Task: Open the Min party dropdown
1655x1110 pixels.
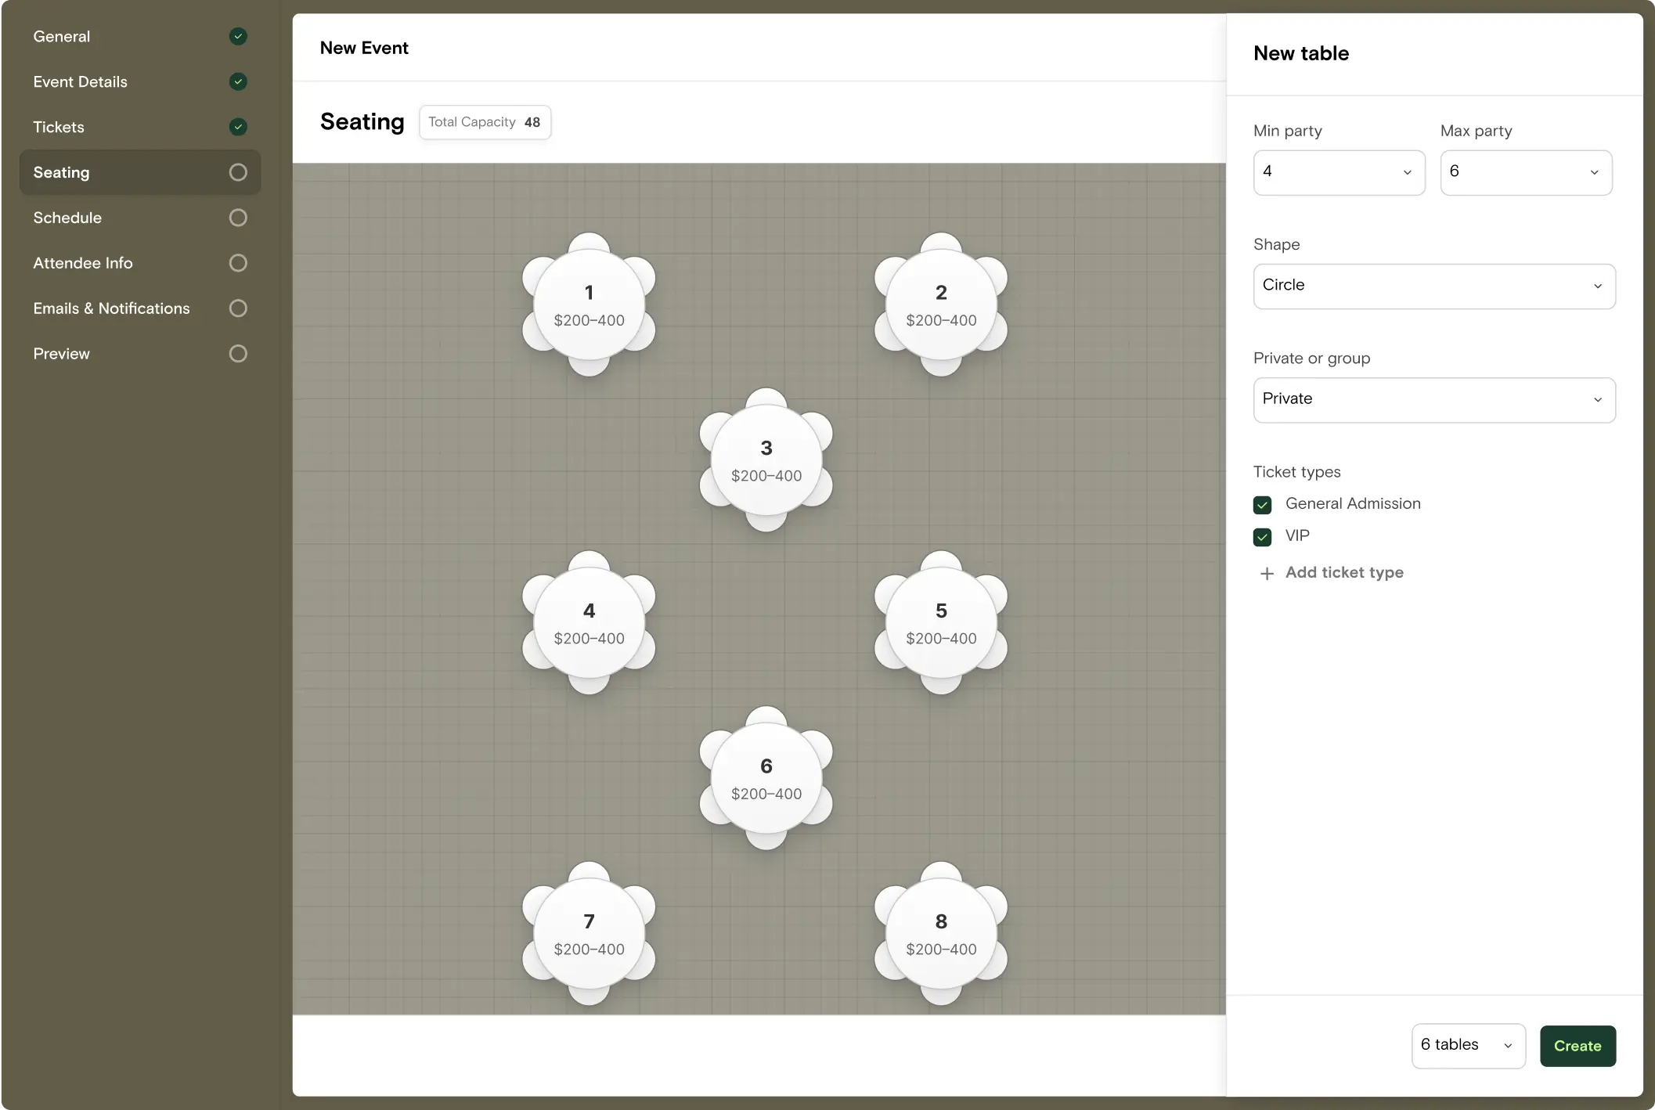Action: point(1339,172)
